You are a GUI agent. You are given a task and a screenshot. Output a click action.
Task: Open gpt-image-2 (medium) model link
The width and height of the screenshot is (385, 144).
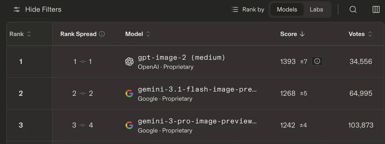click(x=182, y=57)
